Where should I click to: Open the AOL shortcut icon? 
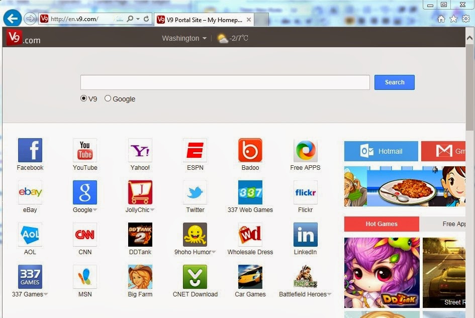(x=30, y=235)
